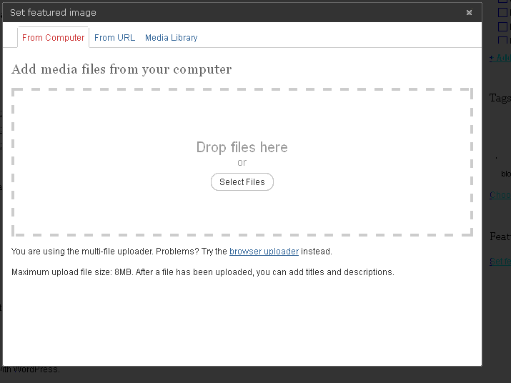This screenshot has width=511, height=383.
Task: Follow the browser uploader link
Action: pos(264,252)
